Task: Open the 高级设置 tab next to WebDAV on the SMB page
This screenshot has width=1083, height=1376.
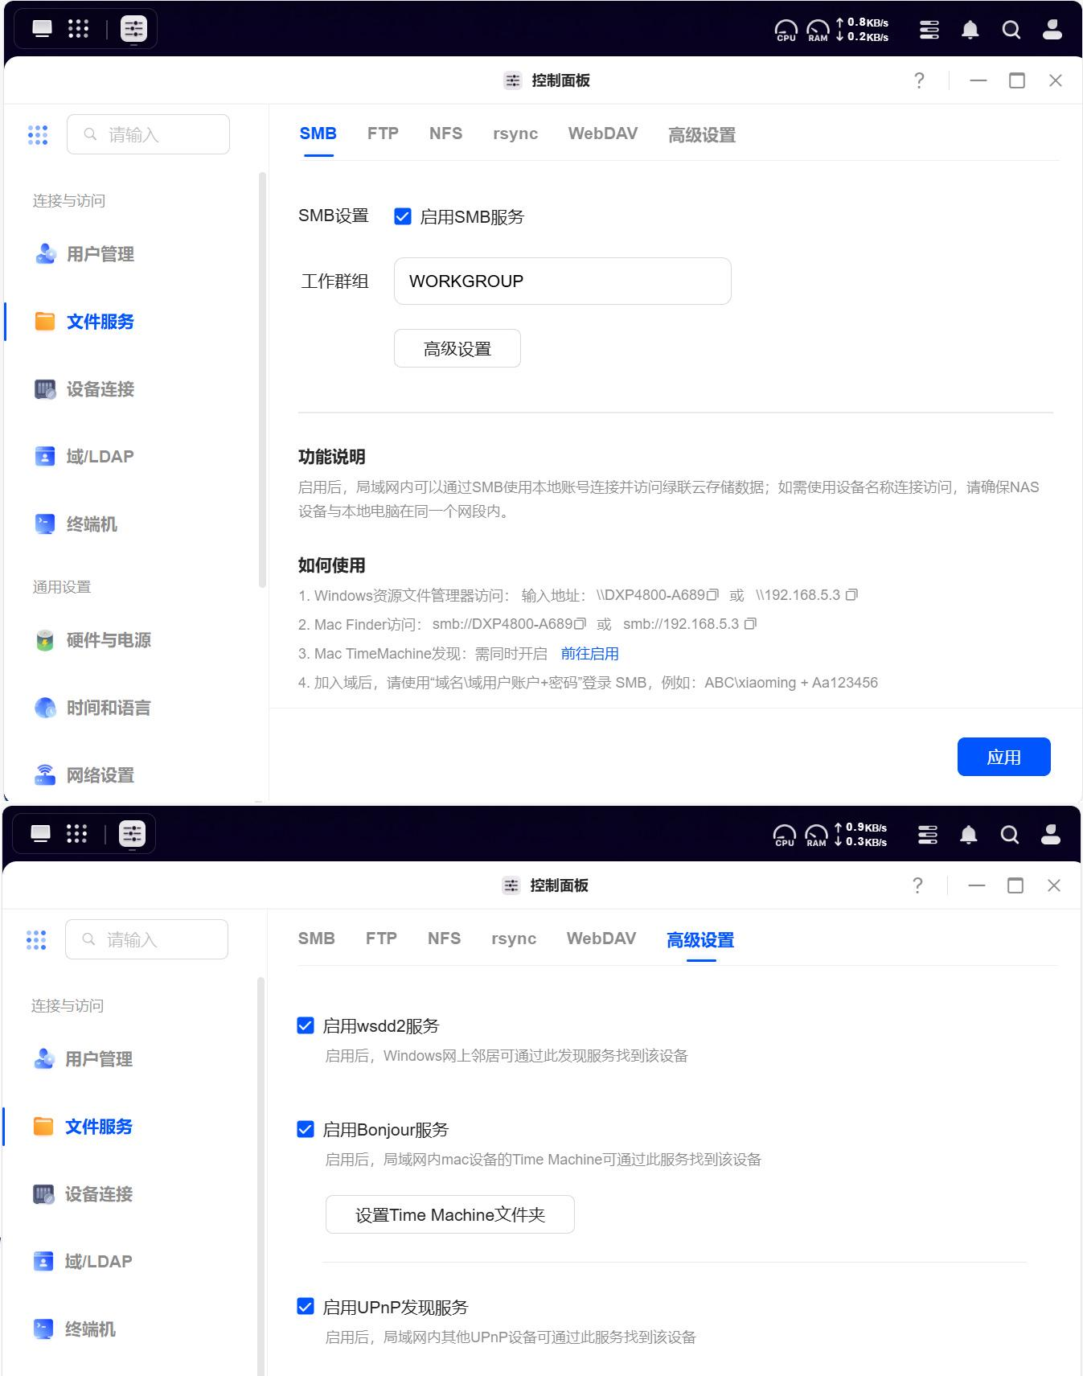Action: (x=702, y=135)
